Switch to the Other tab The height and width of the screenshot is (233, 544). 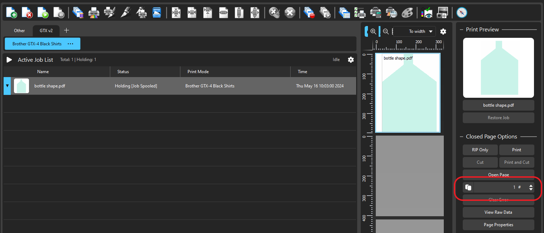coord(19,31)
